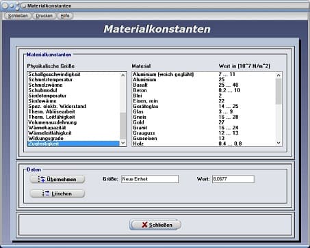The image size is (310, 248).
Task: Select the Eisen, rein material row
Action: tap(204, 101)
